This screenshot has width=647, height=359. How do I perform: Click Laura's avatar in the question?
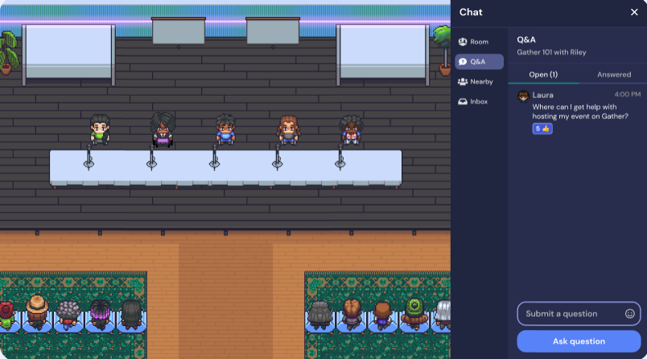[523, 96]
